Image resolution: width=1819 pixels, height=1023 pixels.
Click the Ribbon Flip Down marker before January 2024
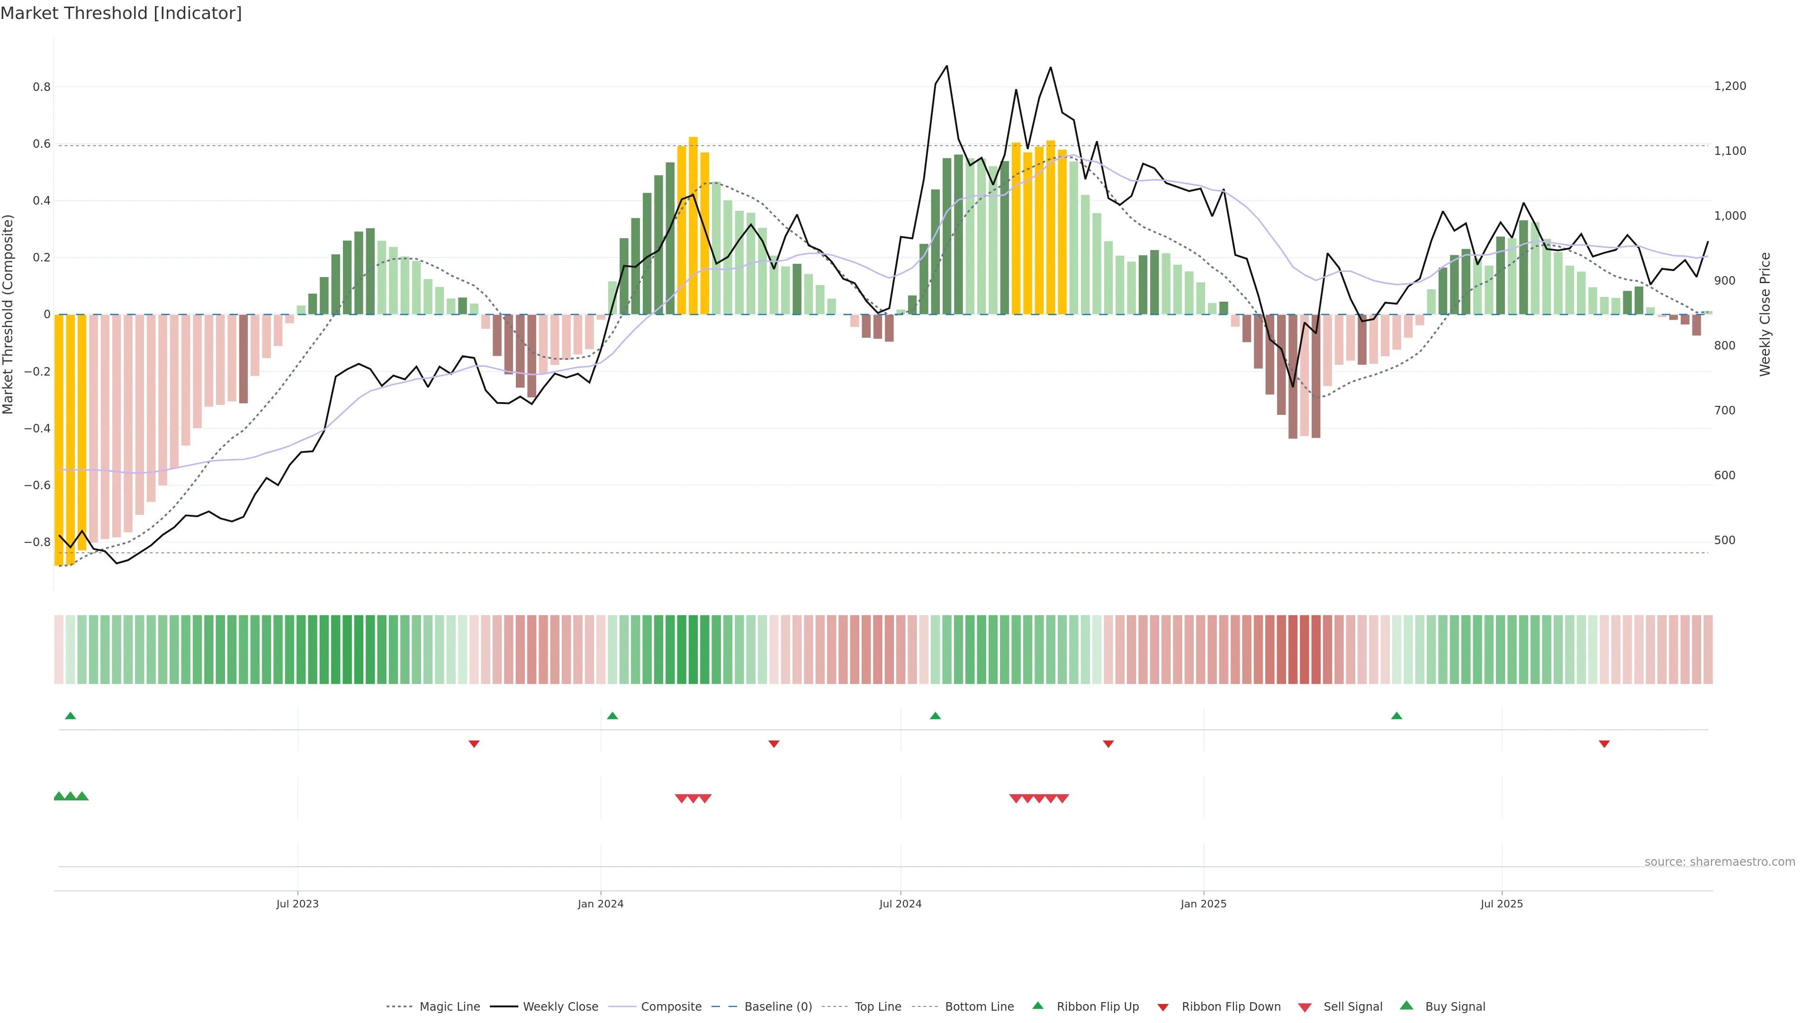pyautogui.click(x=474, y=744)
